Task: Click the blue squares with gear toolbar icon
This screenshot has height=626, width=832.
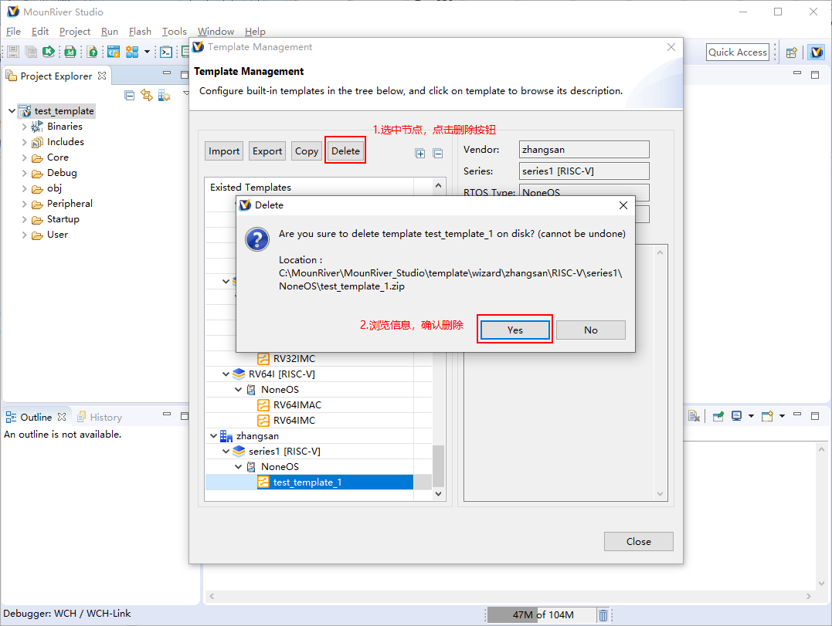Action: [132, 52]
